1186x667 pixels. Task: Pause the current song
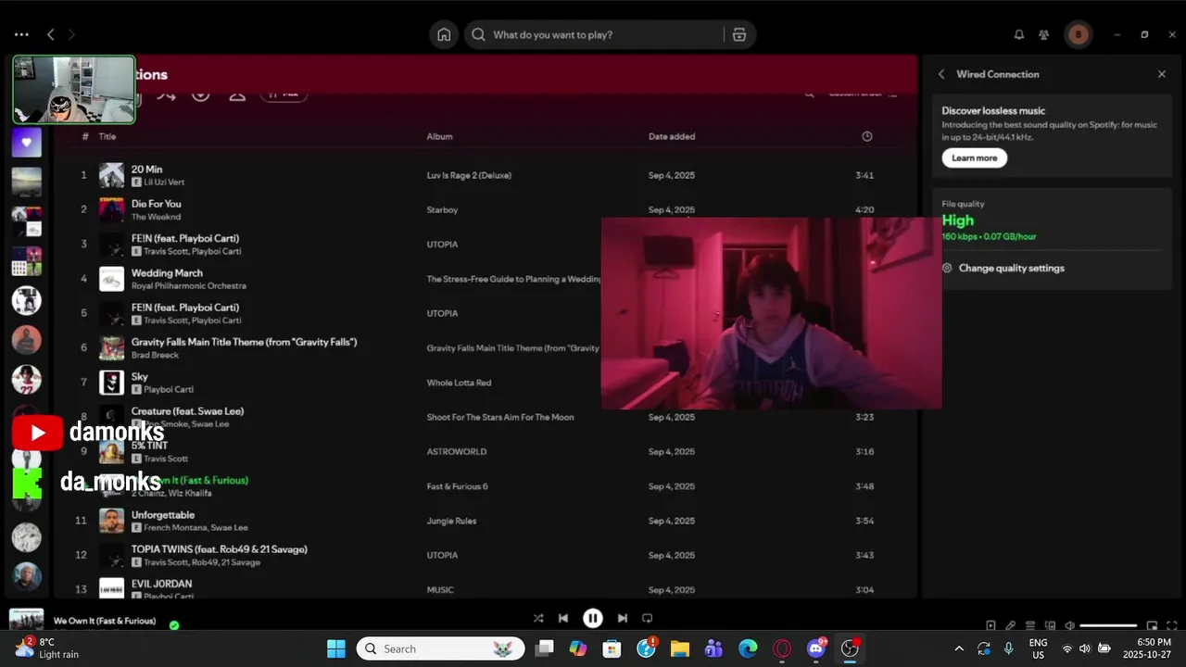593,618
